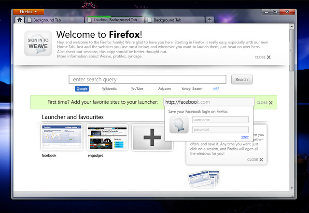Close the green First time bar

tap(265, 103)
